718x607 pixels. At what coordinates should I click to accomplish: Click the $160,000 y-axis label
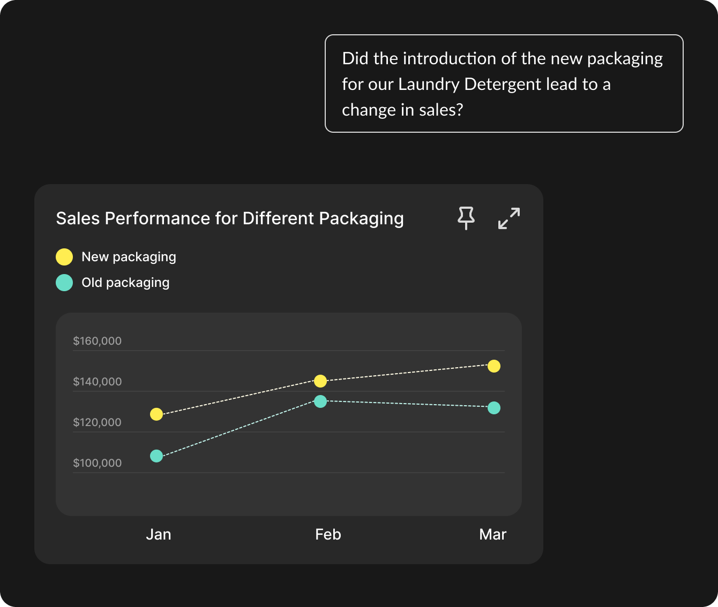[x=98, y=341]
